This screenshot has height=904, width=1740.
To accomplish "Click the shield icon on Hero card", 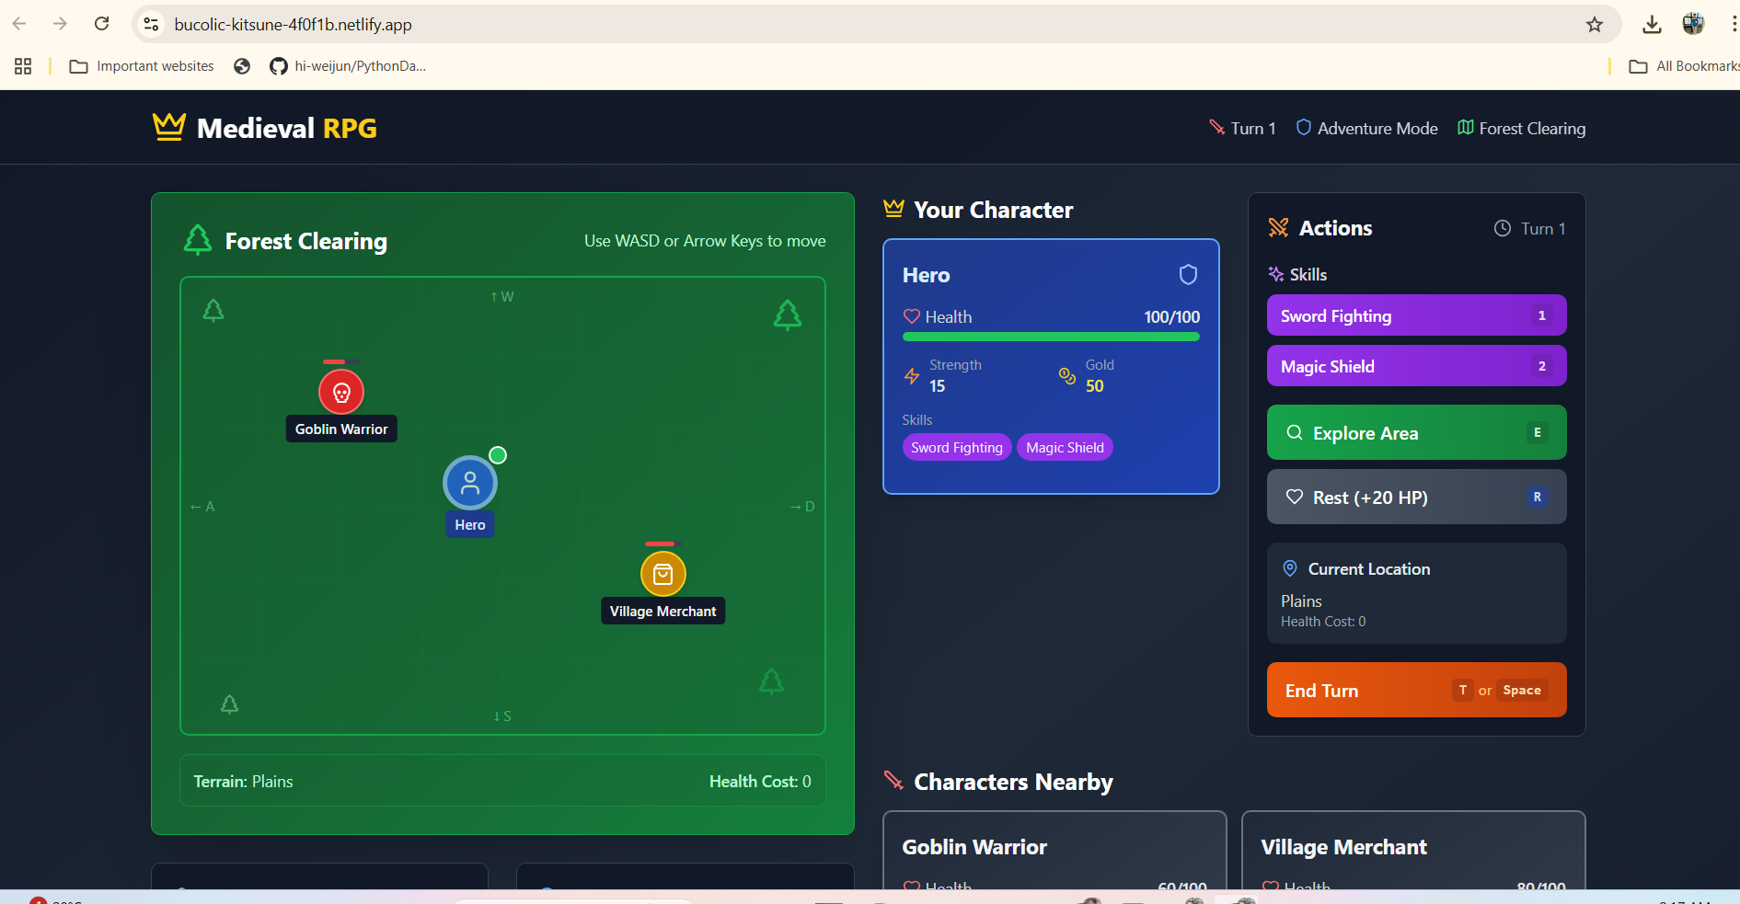I will [1188, 275].
